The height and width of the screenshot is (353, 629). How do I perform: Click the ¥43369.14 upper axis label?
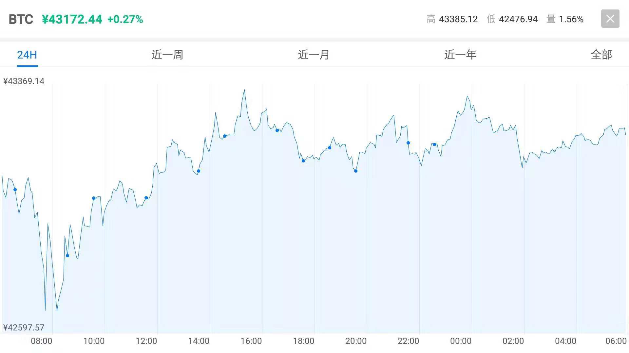pos(24,81)
